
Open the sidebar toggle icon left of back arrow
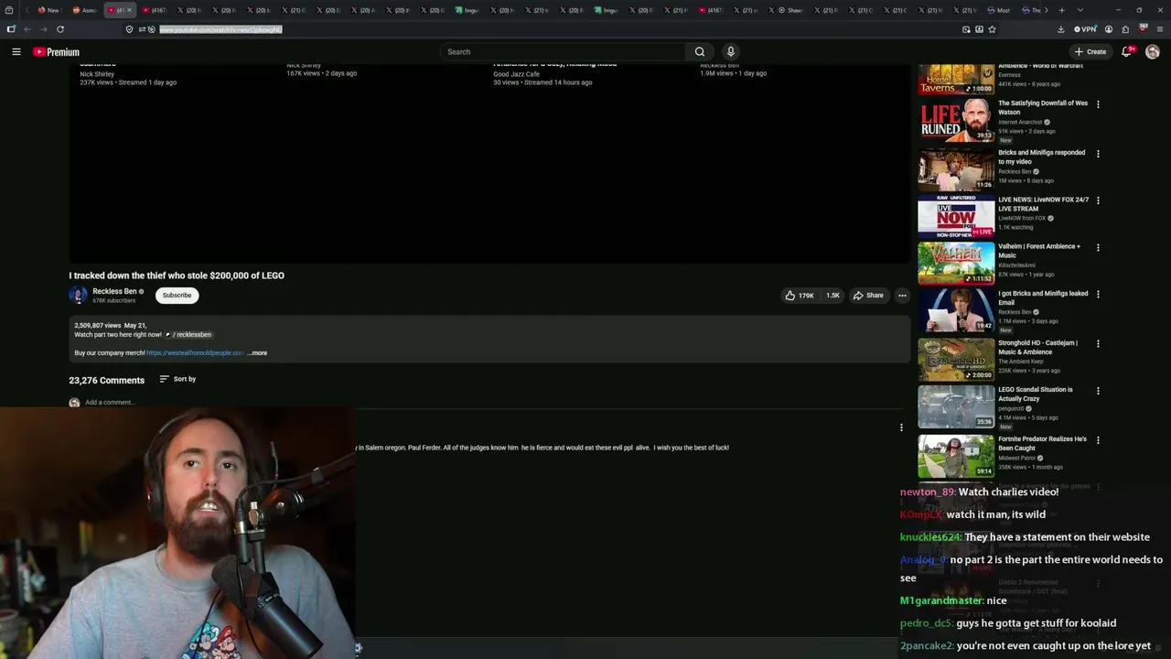tap(11, 29)
